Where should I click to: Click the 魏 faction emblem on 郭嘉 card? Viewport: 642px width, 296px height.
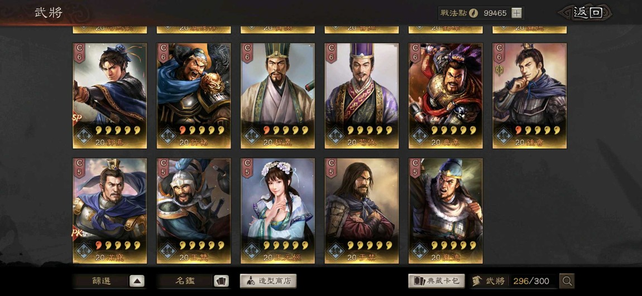(x=84, y=135)
